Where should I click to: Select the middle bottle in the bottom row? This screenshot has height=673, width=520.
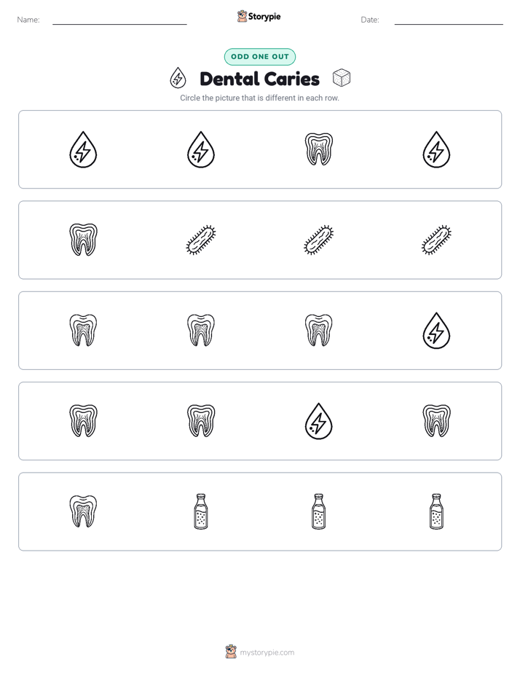tap(318, 511)
